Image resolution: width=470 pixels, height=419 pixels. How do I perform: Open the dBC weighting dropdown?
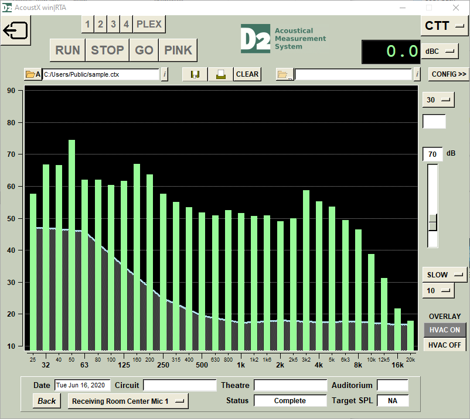click(x=441, y=51)
